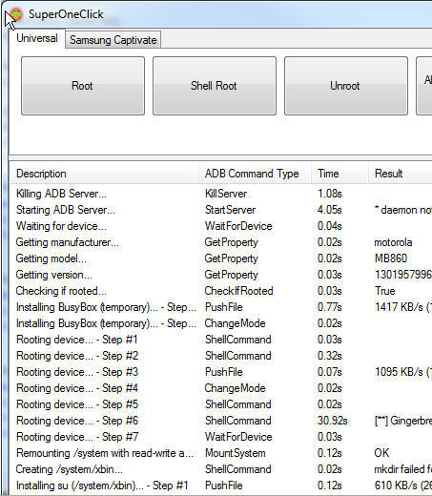Click the 'True' result cell

pyautogui.click(x=385, y=291)
